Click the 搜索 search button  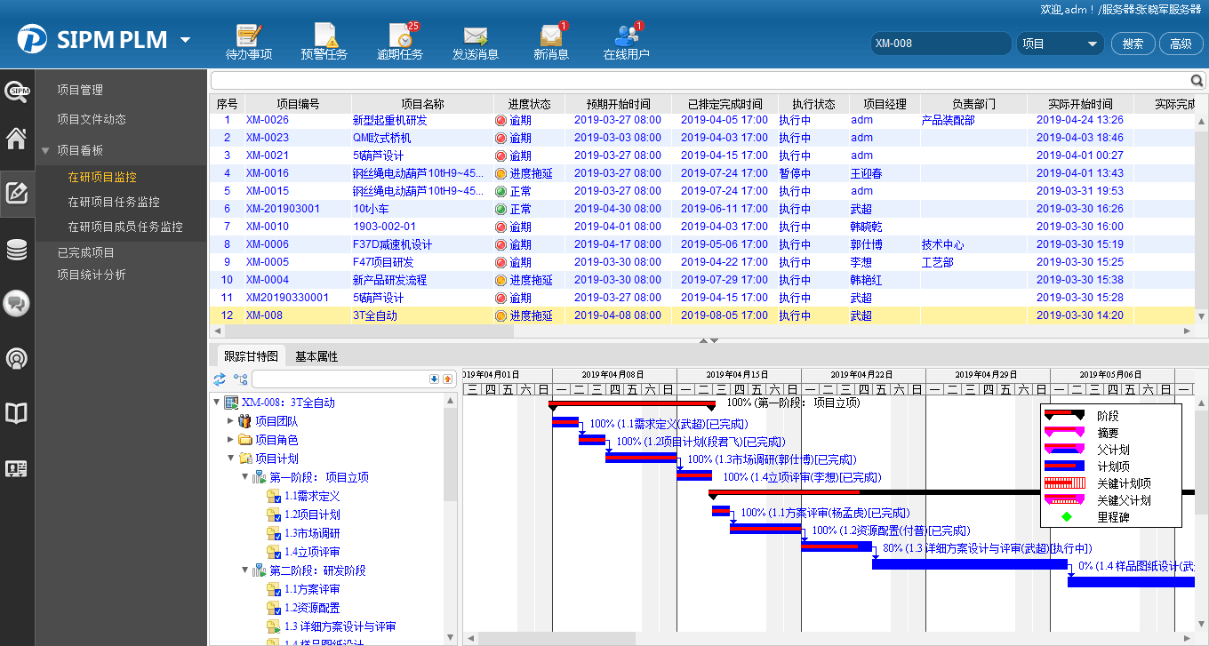coord(1133,44)
